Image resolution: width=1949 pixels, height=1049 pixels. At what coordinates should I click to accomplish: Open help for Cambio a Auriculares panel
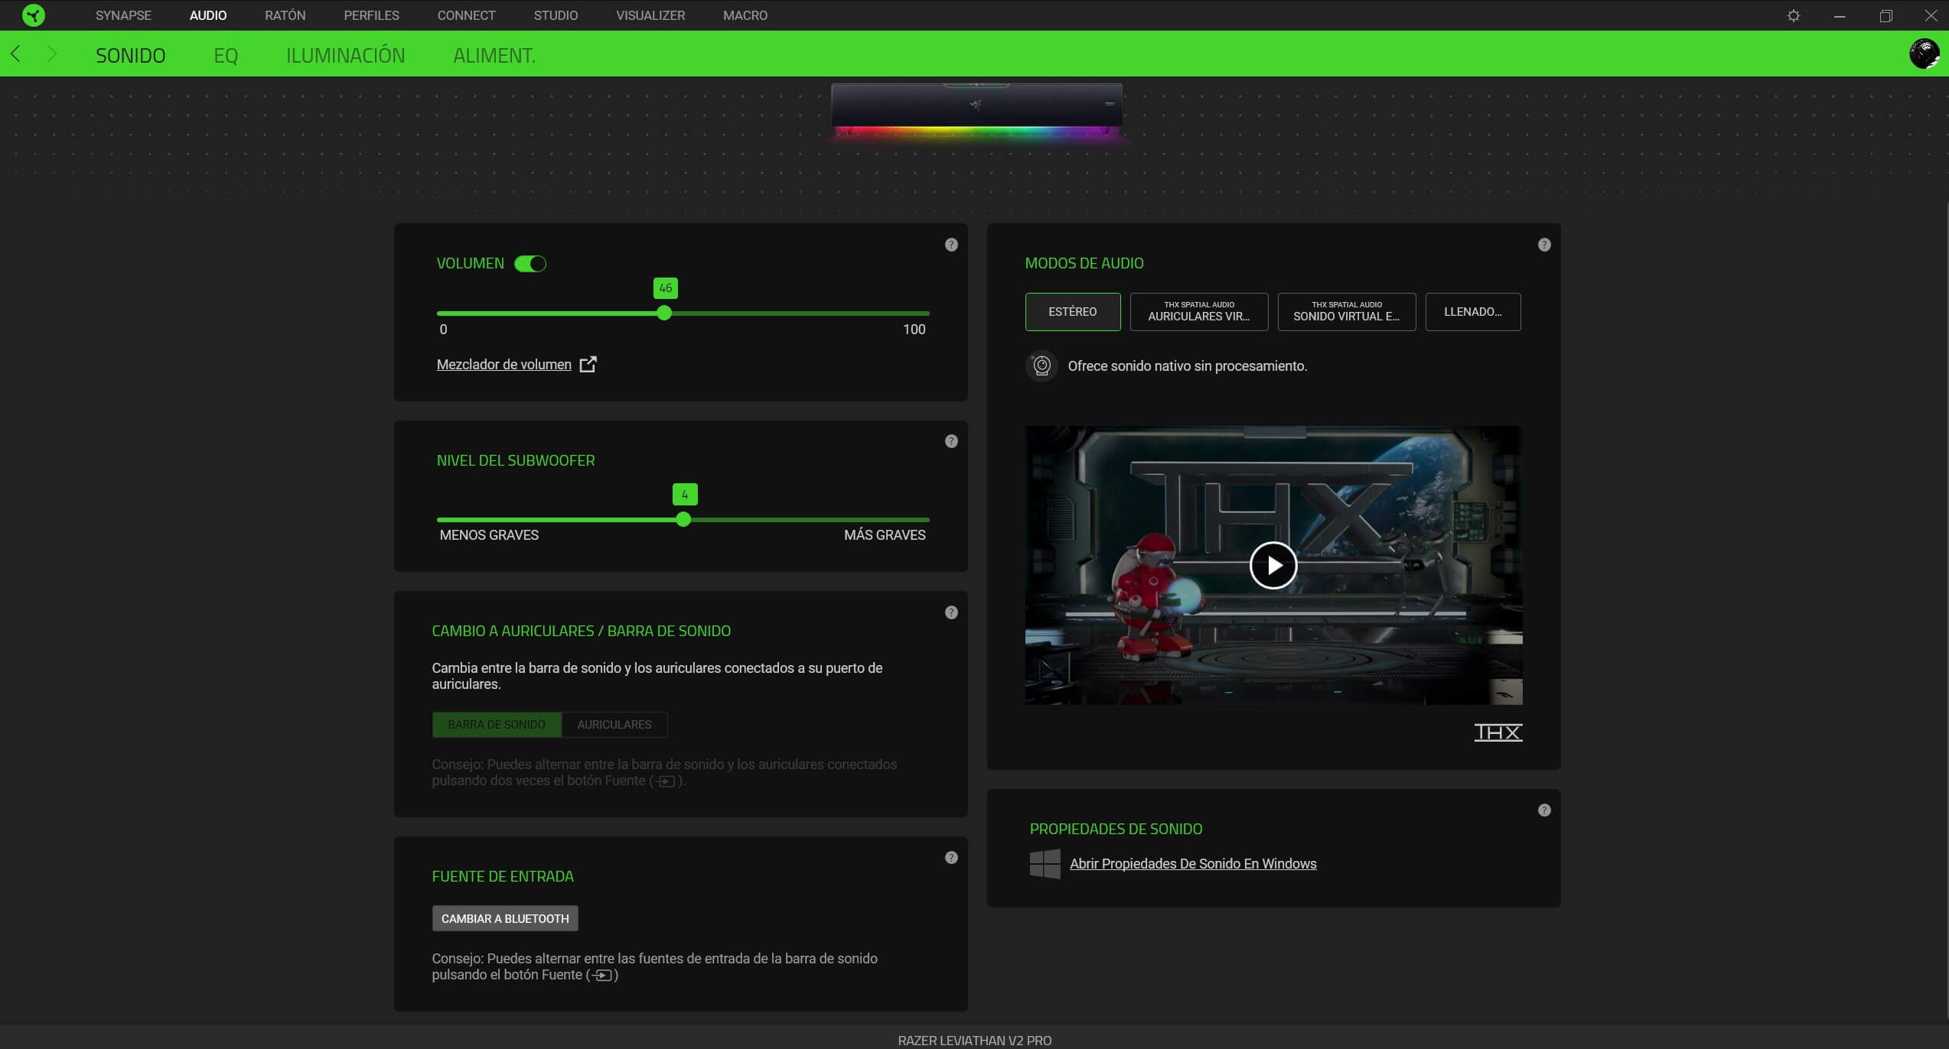[x=951, y=612]
